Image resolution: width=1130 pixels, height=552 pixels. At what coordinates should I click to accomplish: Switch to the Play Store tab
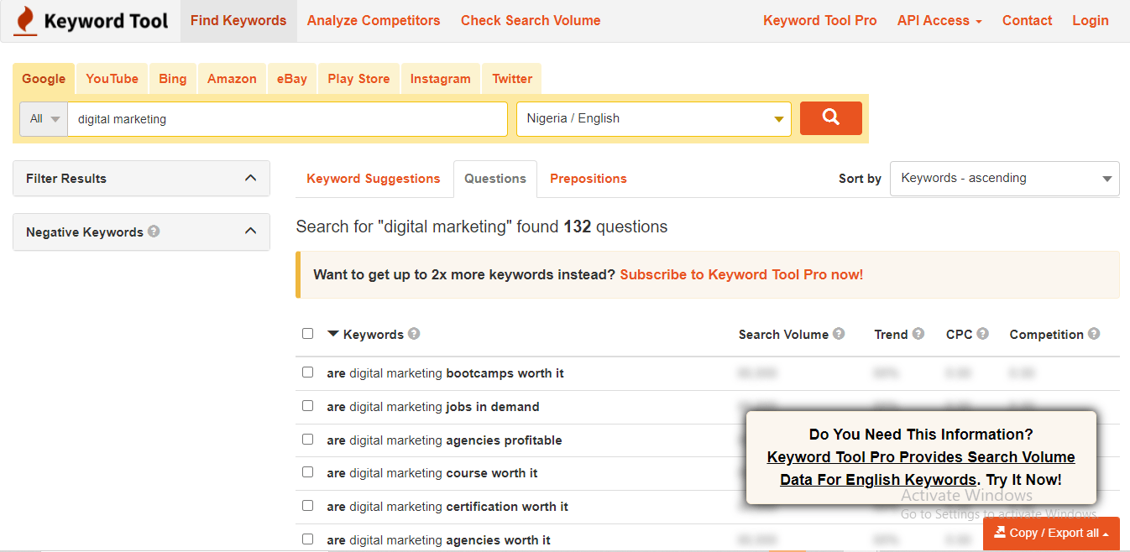coord(358,79)
